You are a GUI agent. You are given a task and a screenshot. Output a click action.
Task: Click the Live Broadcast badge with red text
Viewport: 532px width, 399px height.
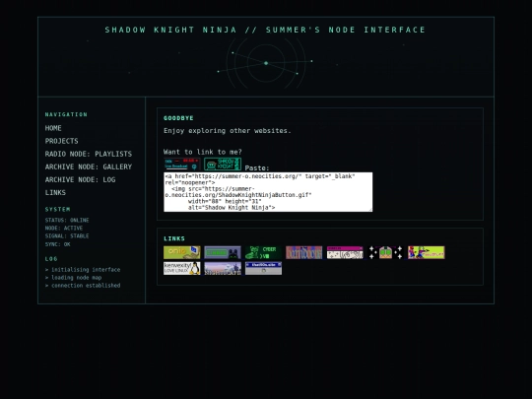(x=182, y=165)
